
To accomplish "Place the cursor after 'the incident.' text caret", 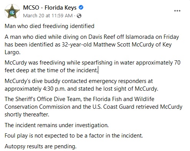I will tap(98, 70).
